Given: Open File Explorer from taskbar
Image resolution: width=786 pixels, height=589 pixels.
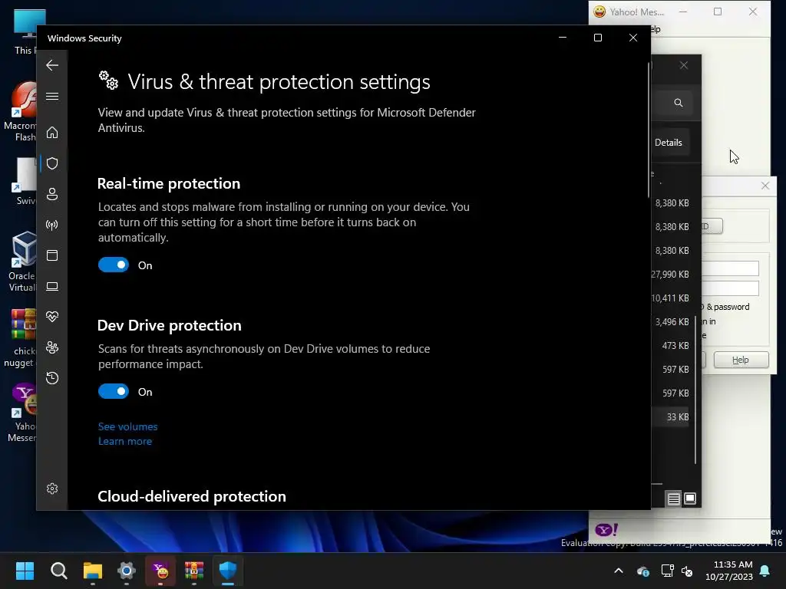Looking at the screenshot, I should point(93,571).
